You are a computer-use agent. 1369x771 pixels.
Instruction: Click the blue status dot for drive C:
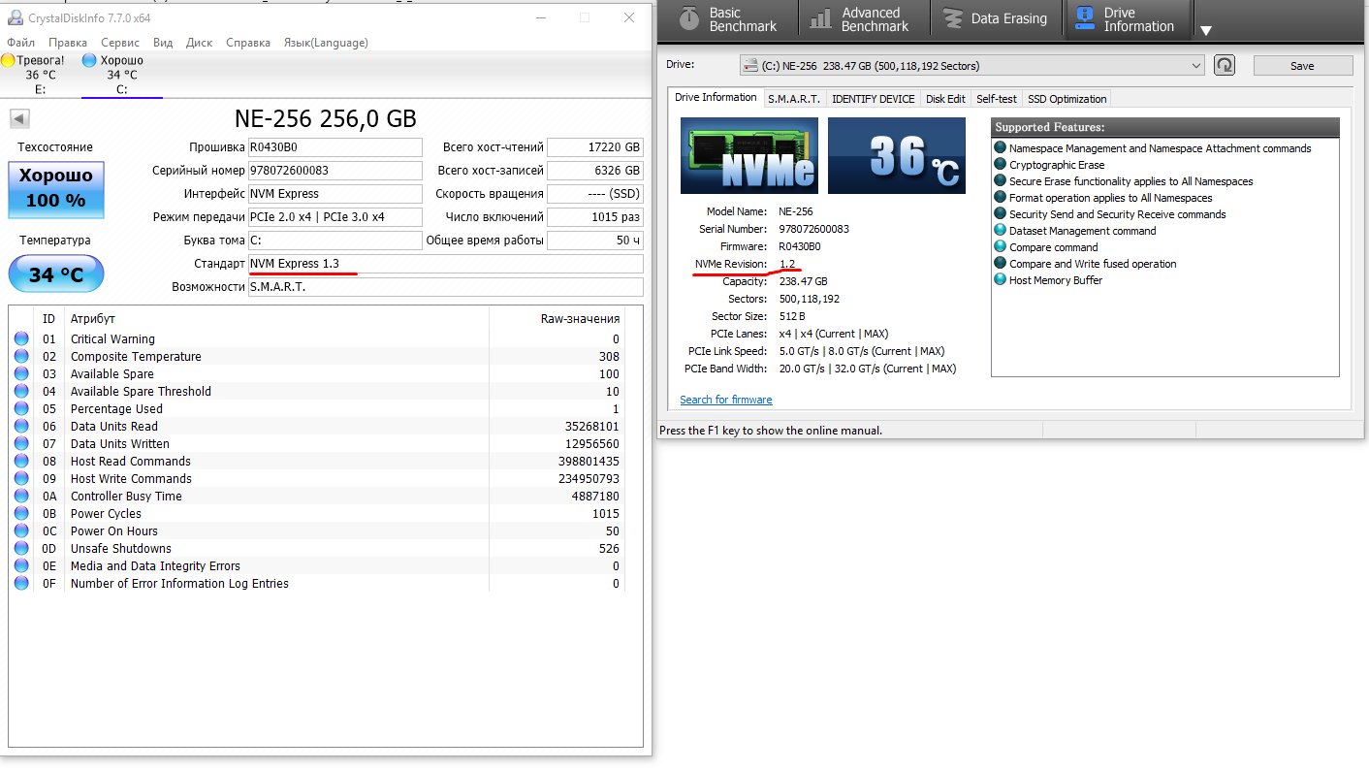click(89, 60)
